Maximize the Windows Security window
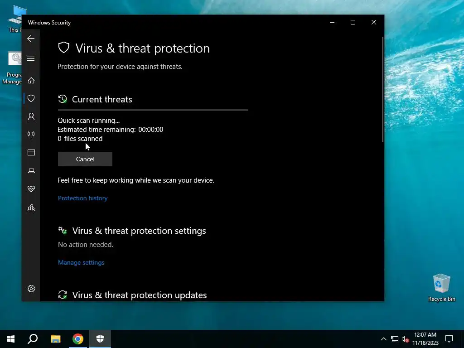Screen dimensions: 464x348 click(x=353, y=23)
